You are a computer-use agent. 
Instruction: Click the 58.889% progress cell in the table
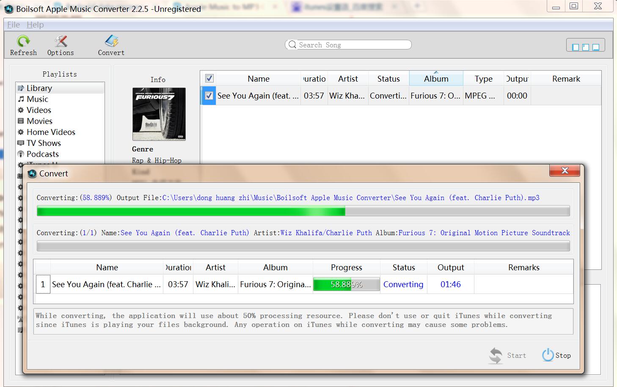pos(347,284)
